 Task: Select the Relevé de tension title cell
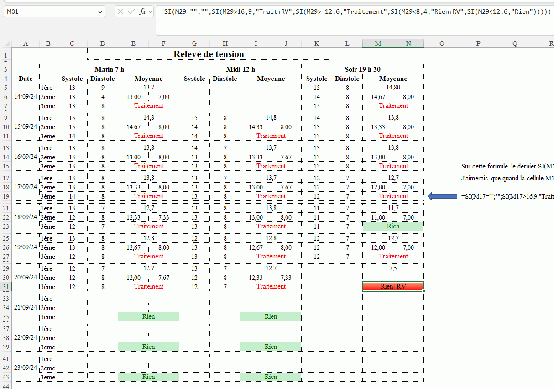[x=209, y=54]
